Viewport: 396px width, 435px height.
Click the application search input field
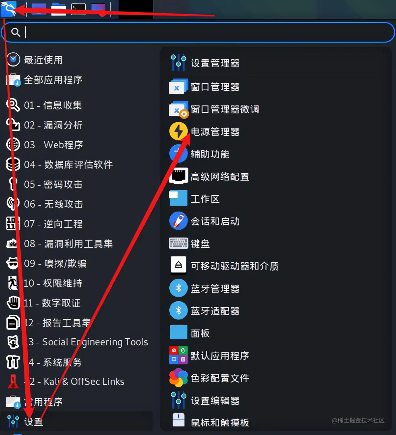[x=198, y=32]
